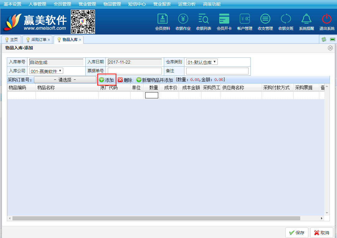Click the 退出系统 power icon
Screen dimensions: 337x238
coord(327,19)
